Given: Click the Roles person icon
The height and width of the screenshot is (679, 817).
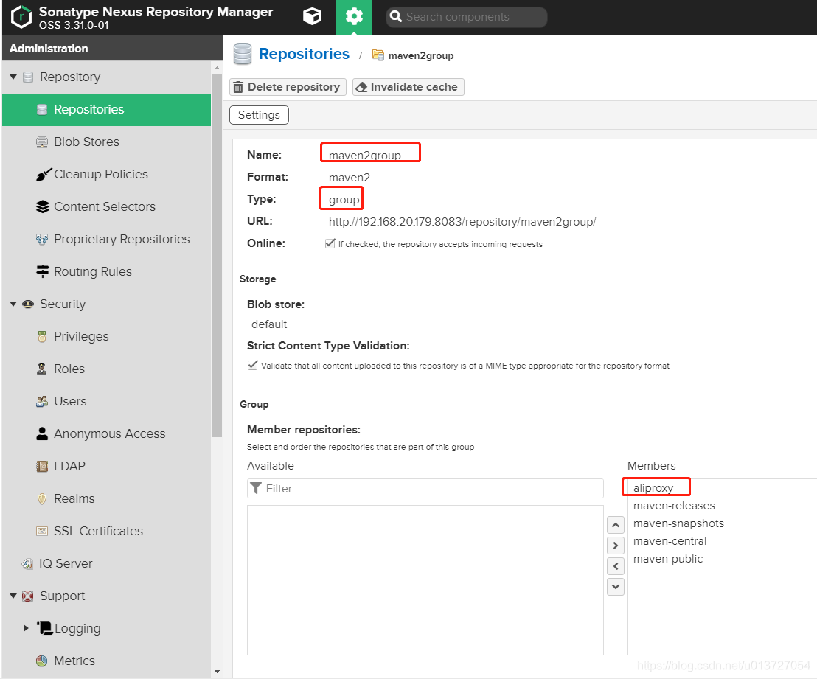Looking at the screenshot, I should [x=42, y=369].
